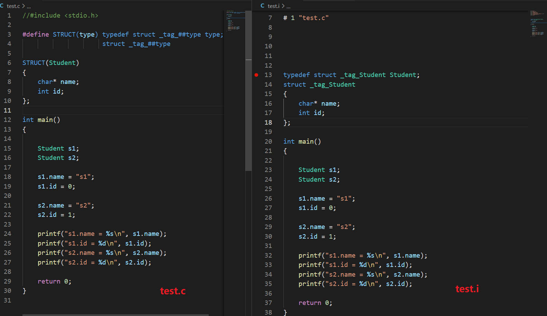The image size is (547, 316).
Task: Click the '//#include <stdio.h>' comment line
Action: pyautogui.click(x=60, y=16)
